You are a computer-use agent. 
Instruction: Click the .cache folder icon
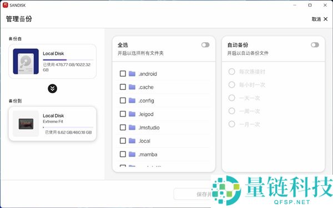point(132,87)
